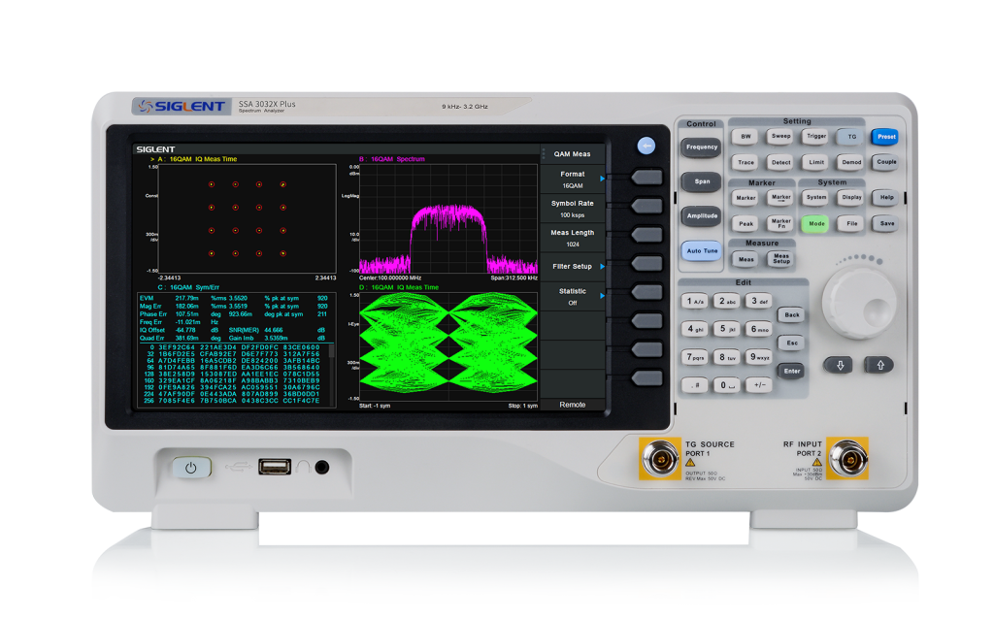Select the QAM Meas menu title
The height and width of the screenshot is (621, 994).
click(x=572, y=153)
